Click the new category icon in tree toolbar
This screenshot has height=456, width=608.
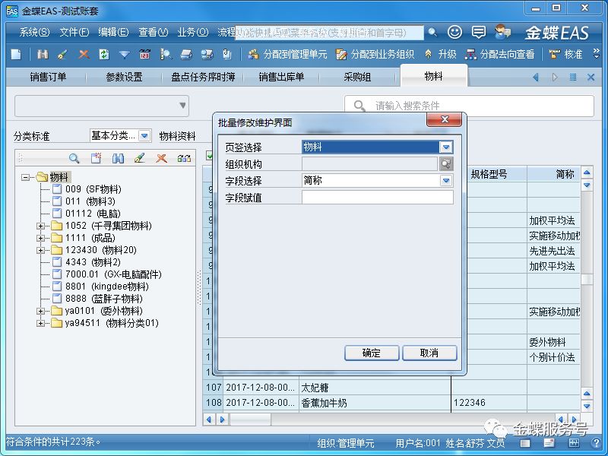tap(96, 158)
